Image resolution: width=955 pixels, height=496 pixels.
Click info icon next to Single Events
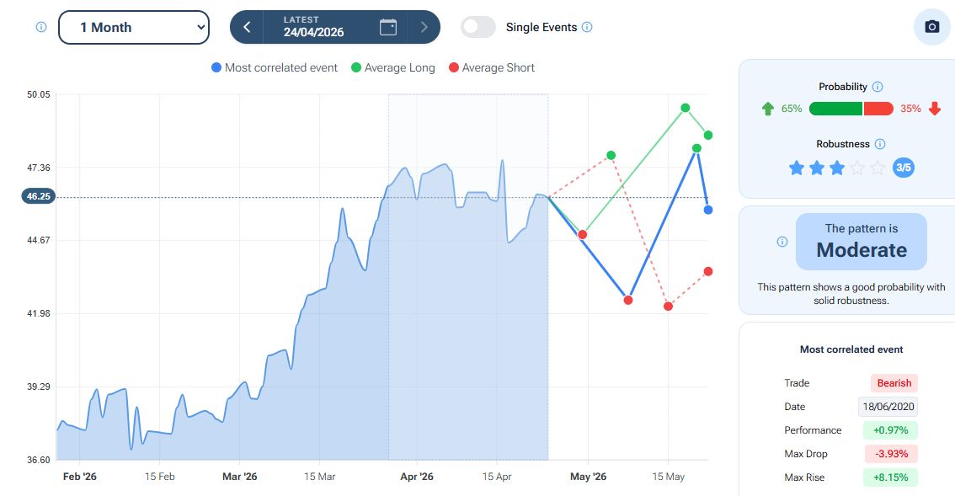tap(587, 27)
